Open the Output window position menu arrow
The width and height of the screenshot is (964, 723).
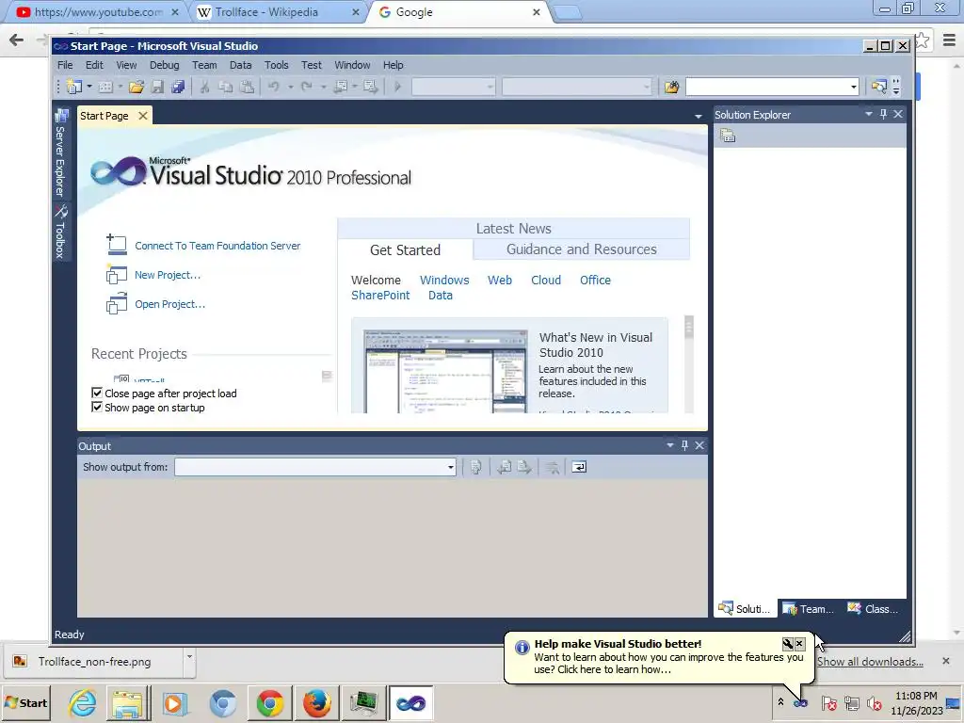670,445
